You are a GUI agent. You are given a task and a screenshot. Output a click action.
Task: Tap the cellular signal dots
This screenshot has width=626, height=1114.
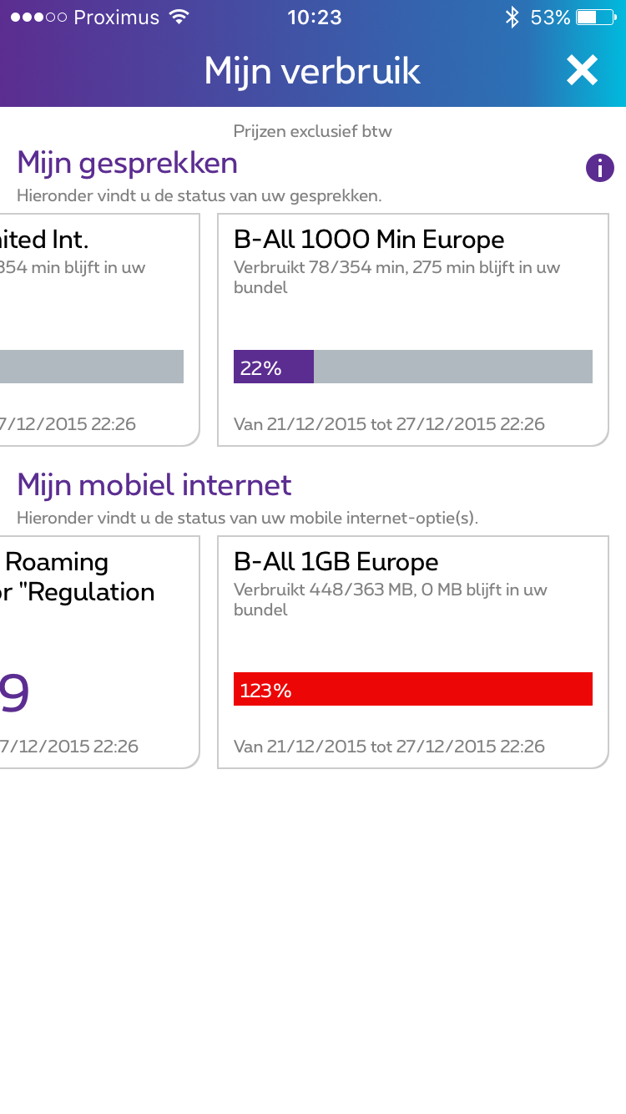pos(38,18)
